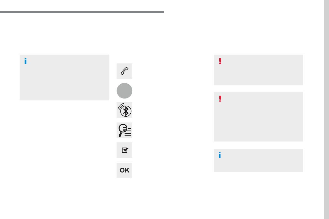This screenshot has height=219, width=329.
Task: Click the round gray circle button
Action: click(x=124, y=91)
